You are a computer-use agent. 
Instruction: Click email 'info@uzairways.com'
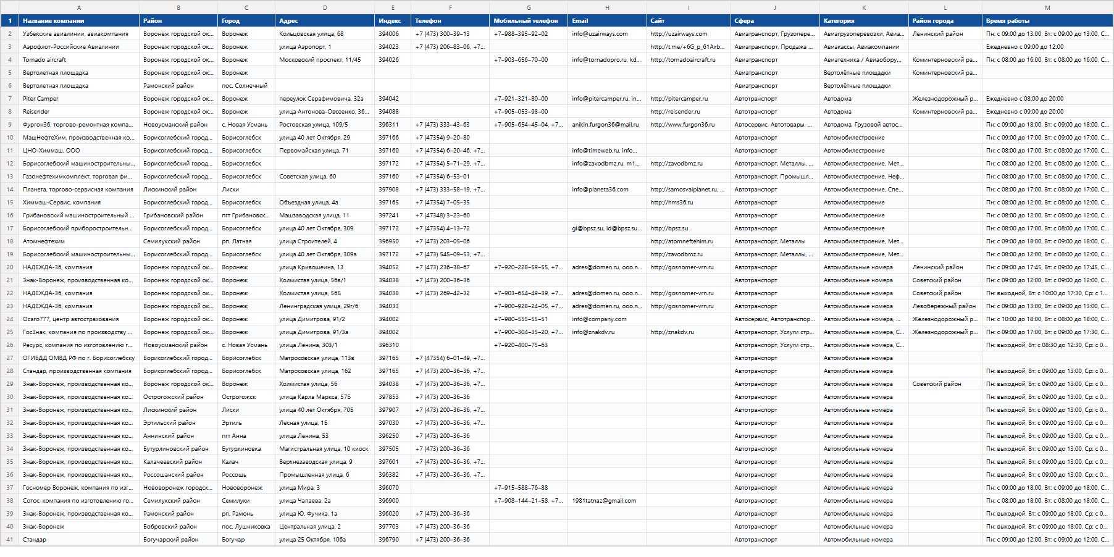click(607, 34)
